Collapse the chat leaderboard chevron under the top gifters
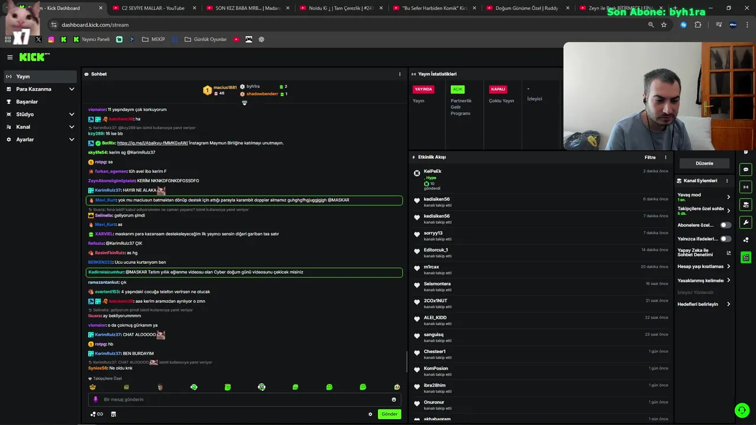756x425 pixels. tap(245, 103)
